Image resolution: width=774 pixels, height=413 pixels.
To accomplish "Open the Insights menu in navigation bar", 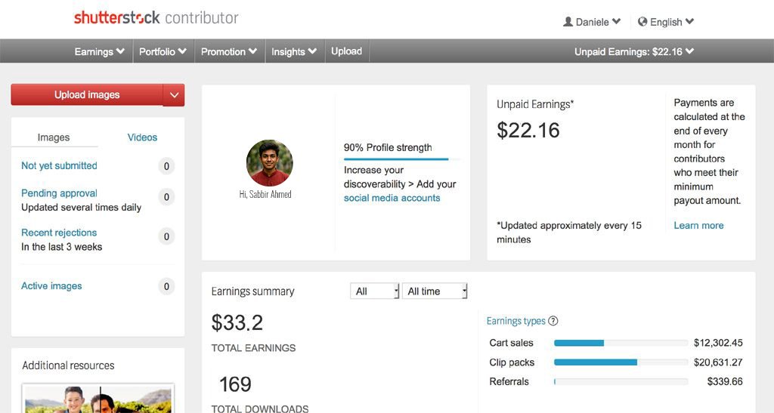I will click(293, 52).
